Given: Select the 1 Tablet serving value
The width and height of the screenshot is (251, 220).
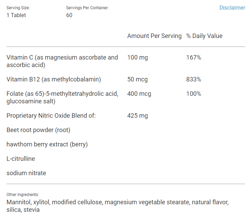Looking at the screenshot, I should [16, 15].
